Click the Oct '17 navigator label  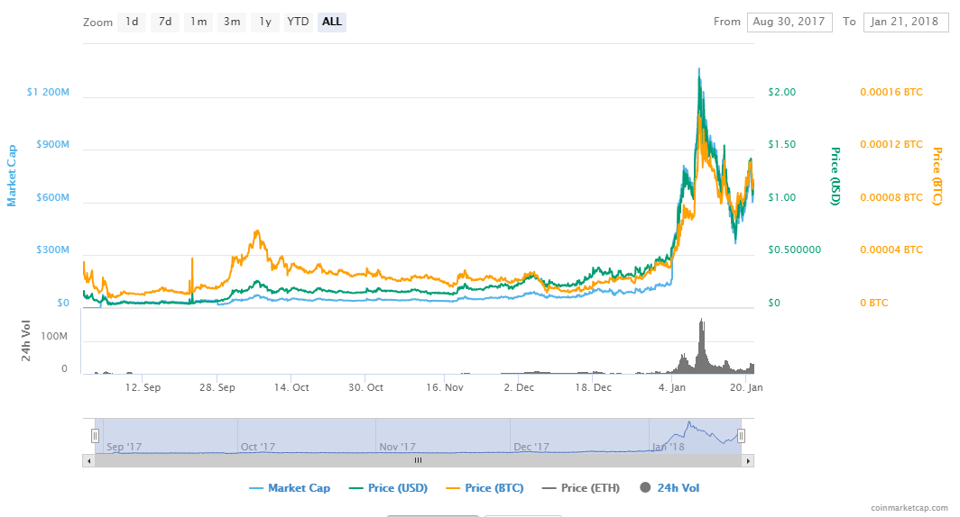258,447
